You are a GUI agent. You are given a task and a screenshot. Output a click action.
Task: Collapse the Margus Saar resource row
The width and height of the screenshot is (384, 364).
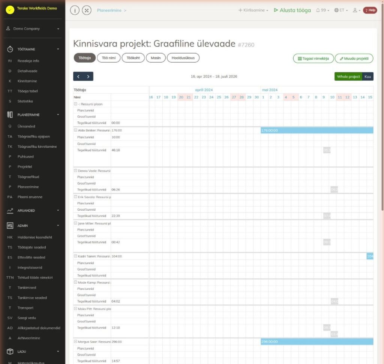[x=75, y=342]
